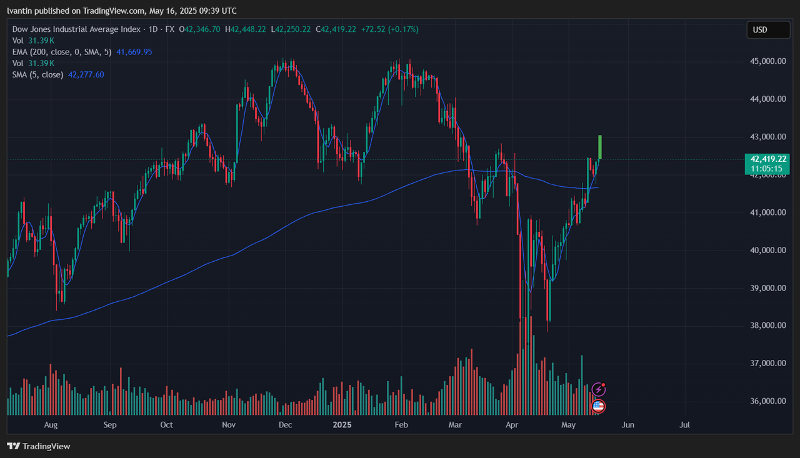This screenshot has height=458, width=800.
Task: Click the 43,000.00 price axis label
Action: pyautogui.click(x=768, y=137)
